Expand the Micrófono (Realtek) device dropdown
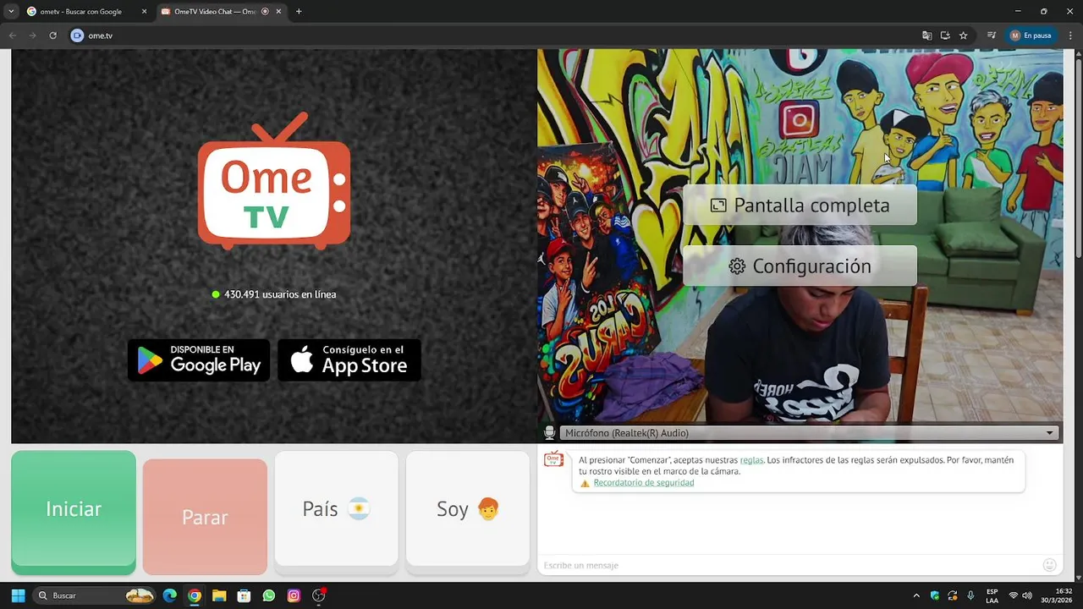Image resolution: width=1083 pixels, height=609 pixels. coord(810,433)
